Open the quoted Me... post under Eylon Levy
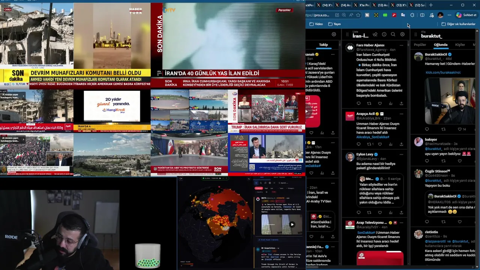This screenshot has height=270, width=480. pos(380,190)
